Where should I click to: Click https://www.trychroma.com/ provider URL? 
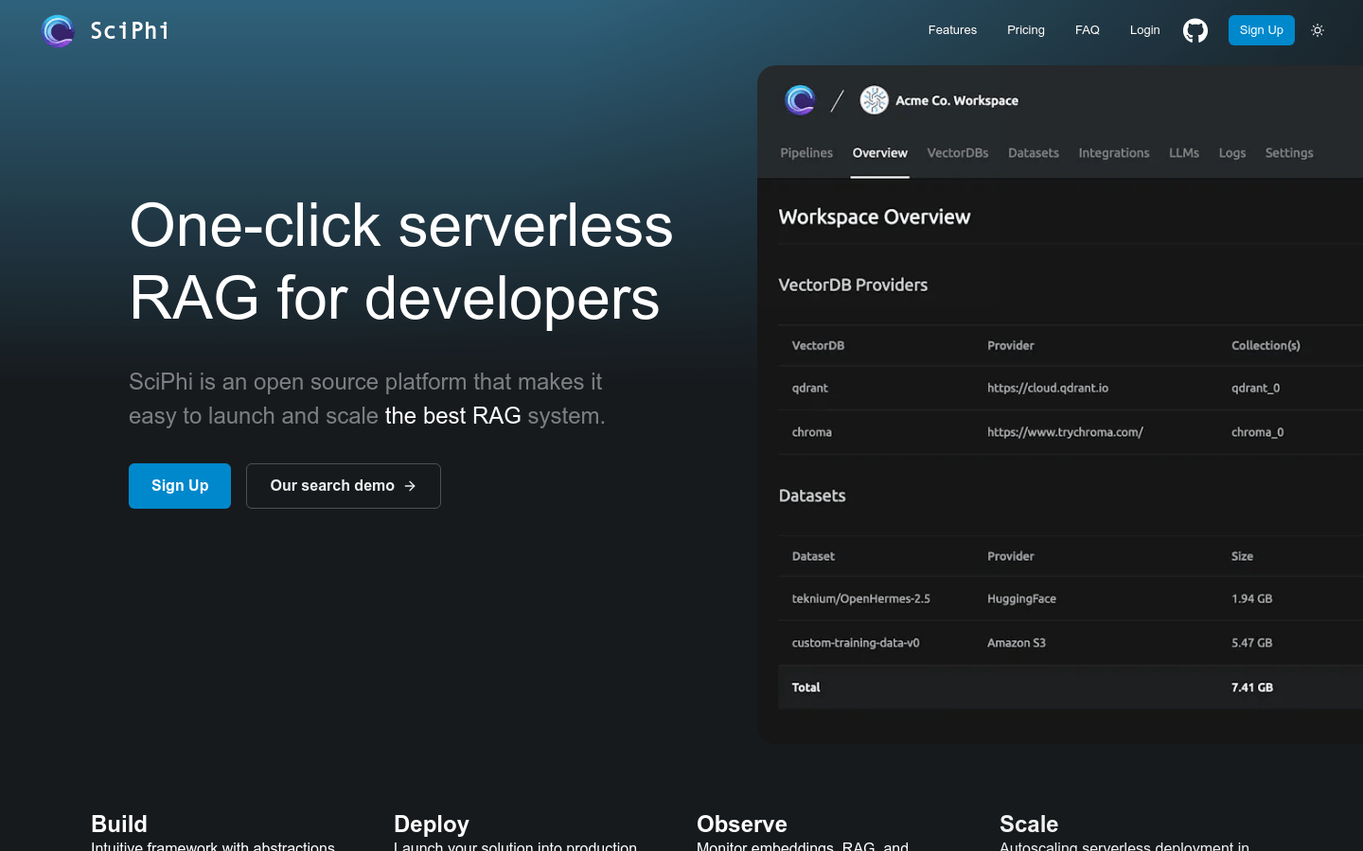click(x=1066, y=432)
